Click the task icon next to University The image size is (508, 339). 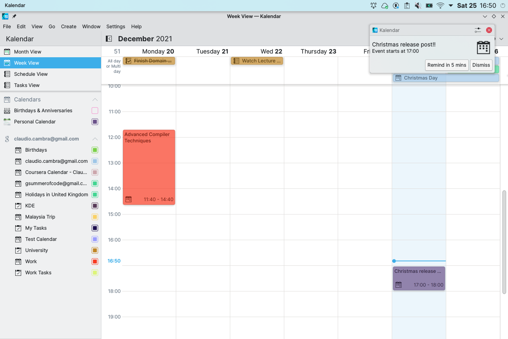(18, 250)
